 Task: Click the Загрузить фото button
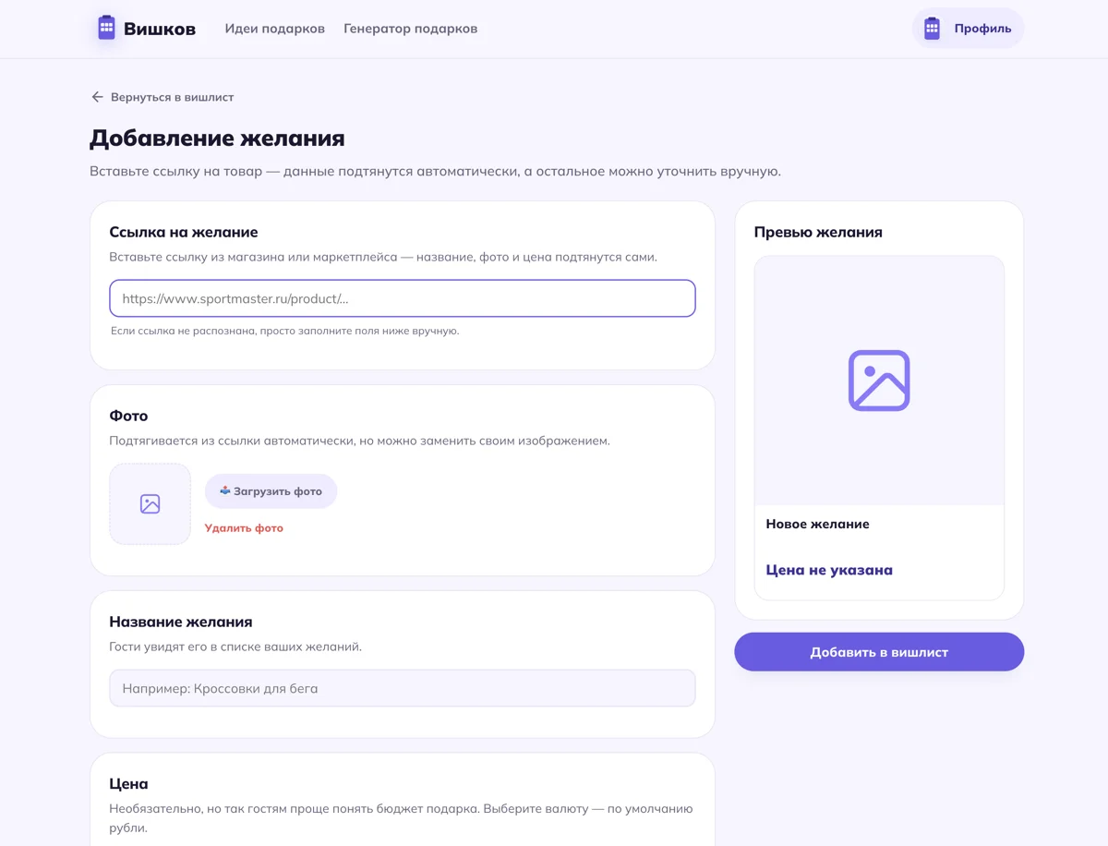click(271, 491)
